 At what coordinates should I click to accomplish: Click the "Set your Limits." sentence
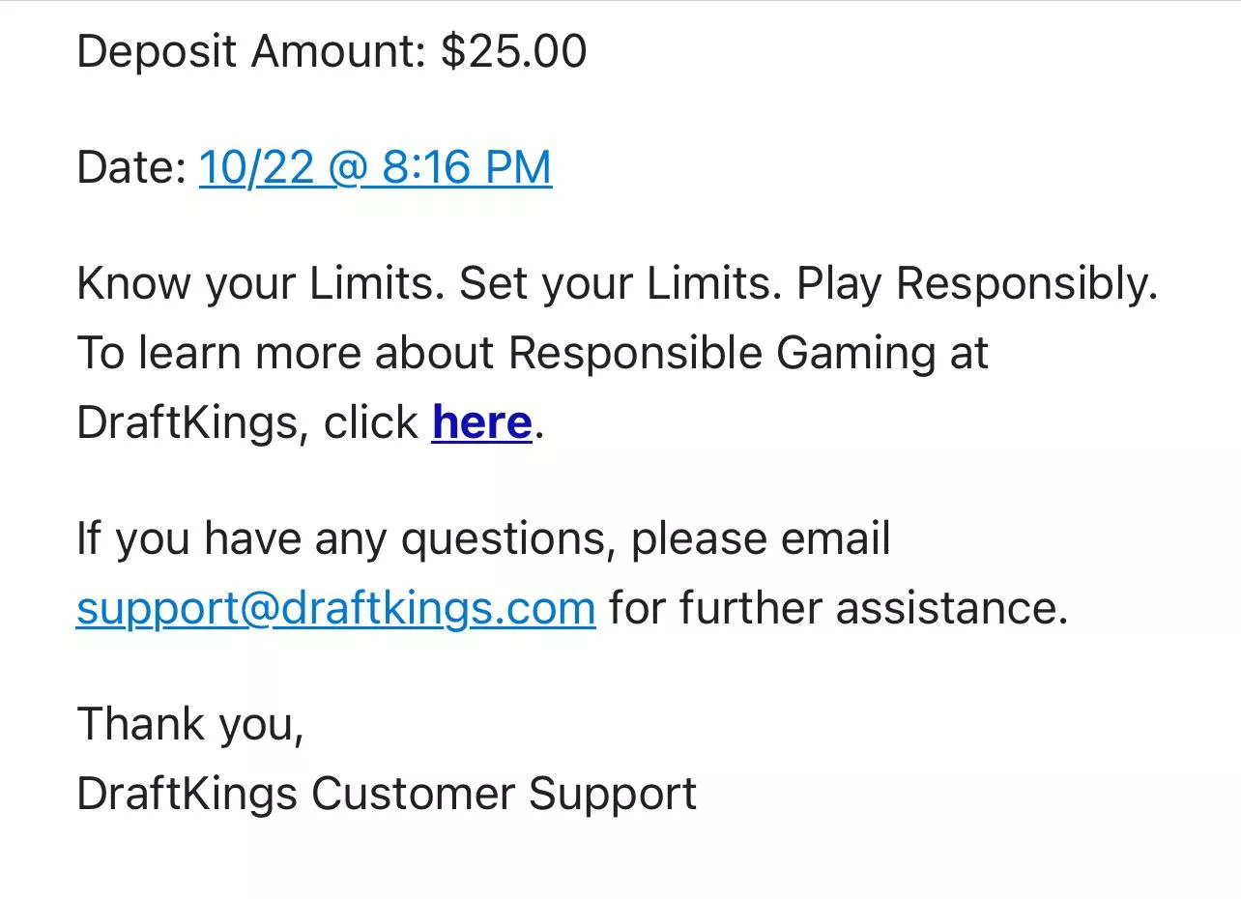620,283
